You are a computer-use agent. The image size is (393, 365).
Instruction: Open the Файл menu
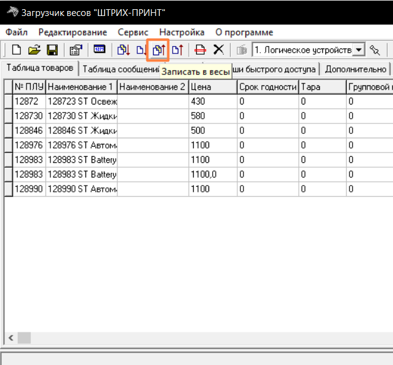(16, 33)
